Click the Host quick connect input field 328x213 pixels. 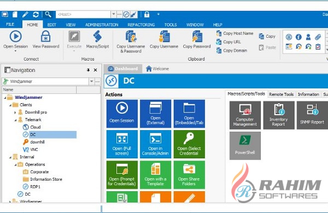click(x=83, y=14)
